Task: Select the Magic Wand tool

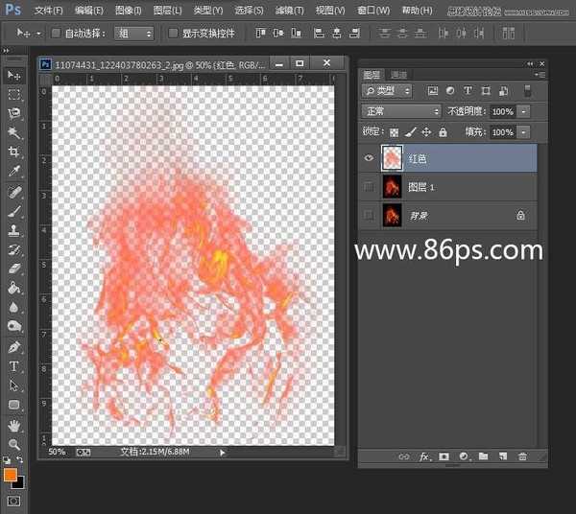Action: pos(14,132)
